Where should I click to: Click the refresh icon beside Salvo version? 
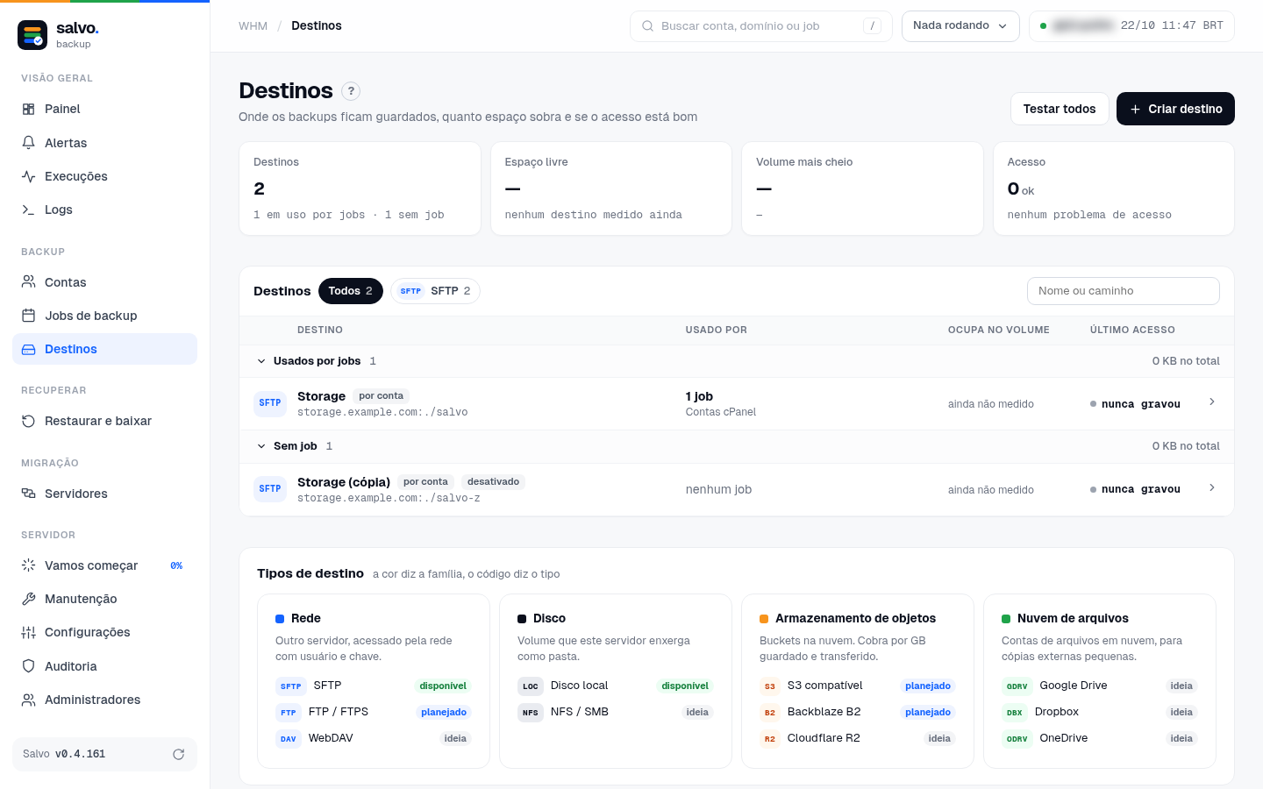coord(179,754)
